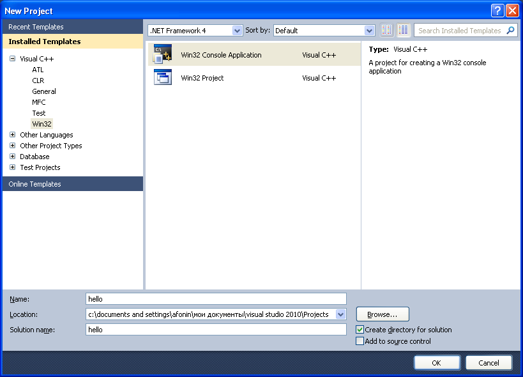Click Visual C++ label beside Win32 Console Application

coord(319,55)
